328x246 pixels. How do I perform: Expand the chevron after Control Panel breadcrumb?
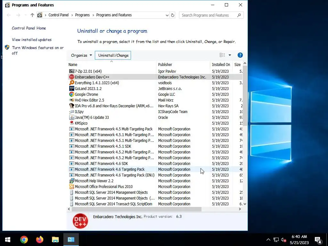coord(72,15)
